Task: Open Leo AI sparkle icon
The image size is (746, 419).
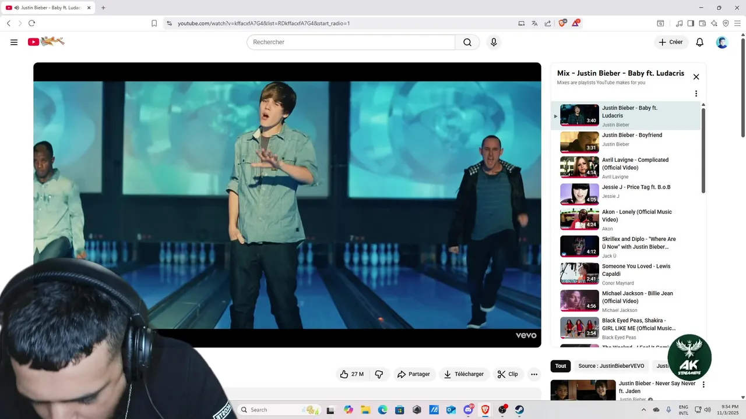Action: tap(714, 23)
